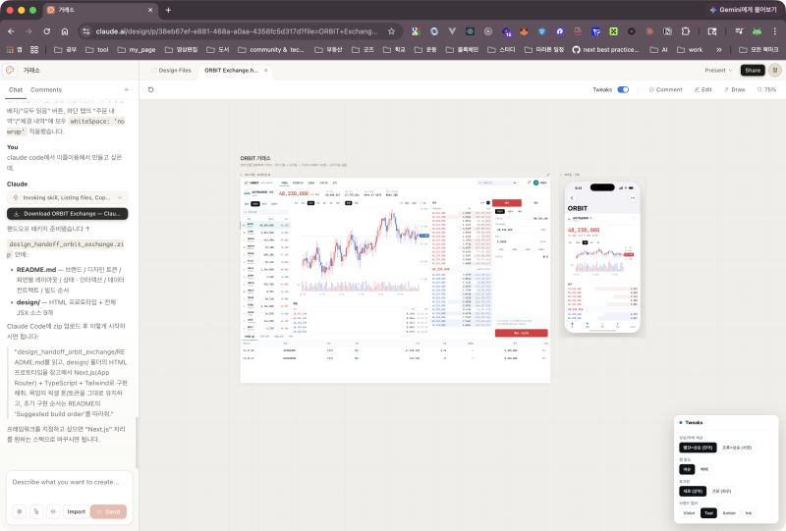The image size is (786, 531).
Task: Open Chrome three-dot menu
Action: [x=775, y=31]
